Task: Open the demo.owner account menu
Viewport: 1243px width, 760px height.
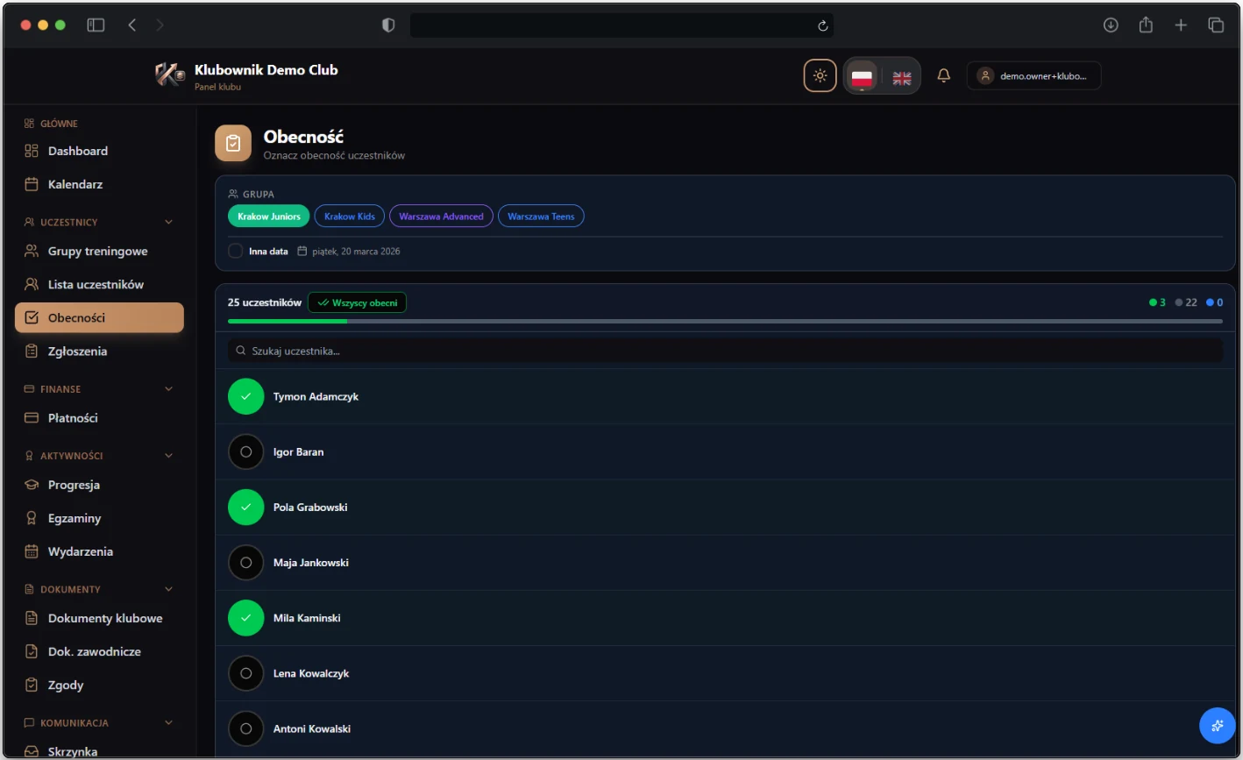Action: click(1033, 76)
